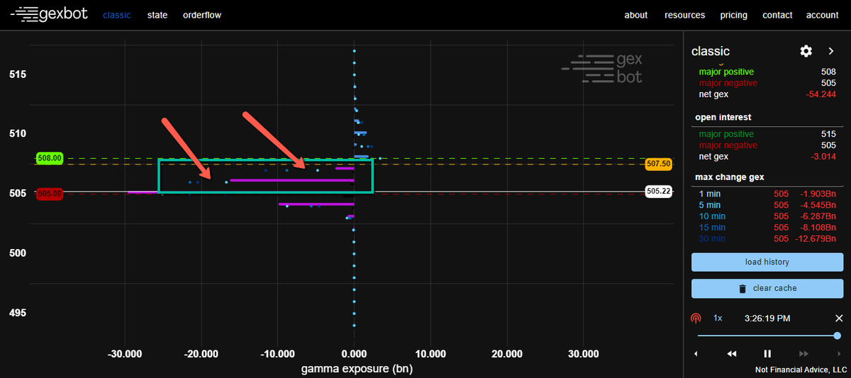Rewind playback with the double-left arrow
The height and width of the screenshot is (378, 851).
pyautogui.click(x=732, y=353)
